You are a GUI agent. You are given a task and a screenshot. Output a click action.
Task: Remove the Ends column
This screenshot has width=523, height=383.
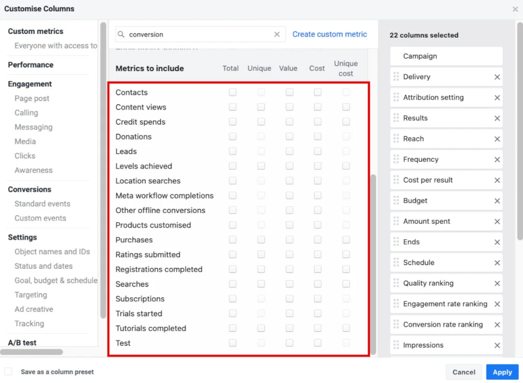[x=497, y=242]
